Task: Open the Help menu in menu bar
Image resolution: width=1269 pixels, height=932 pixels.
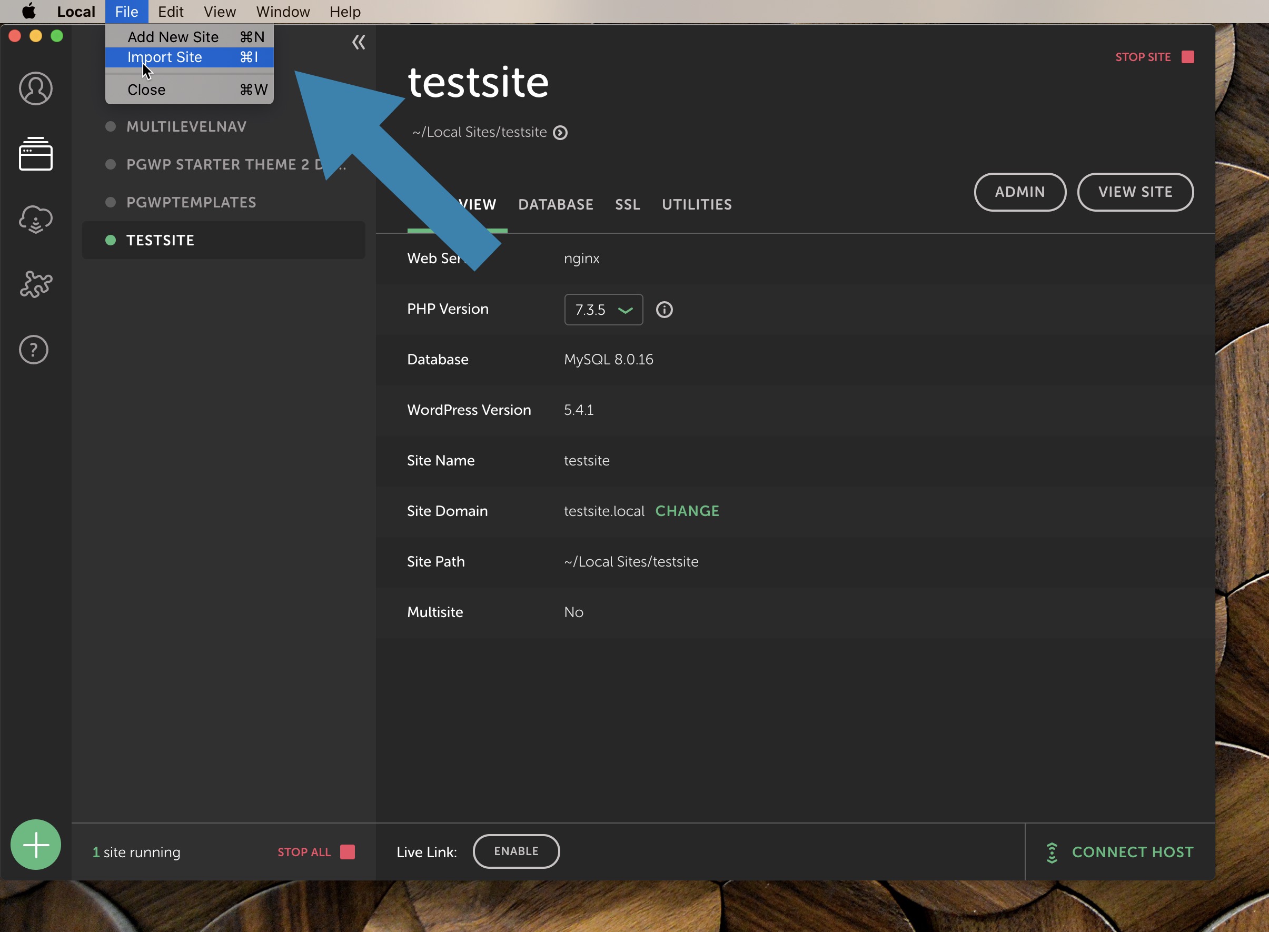Action: tap(345, 11)
